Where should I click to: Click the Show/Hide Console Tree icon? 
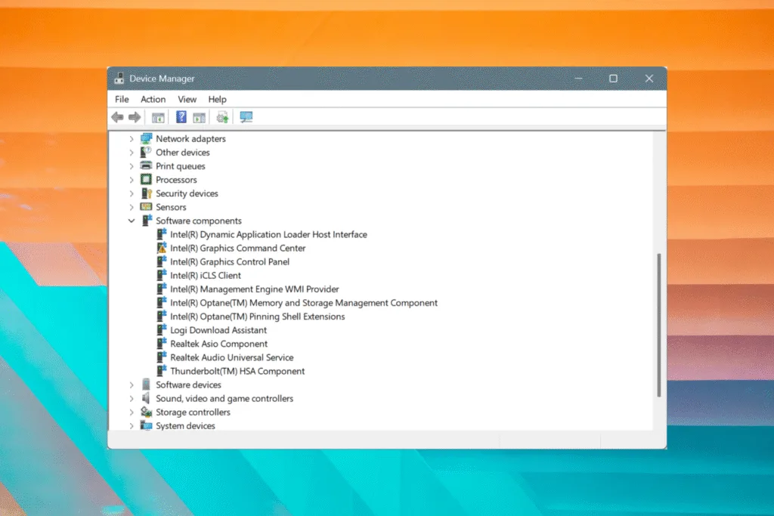pyautogui.click(x=158, y=117)
